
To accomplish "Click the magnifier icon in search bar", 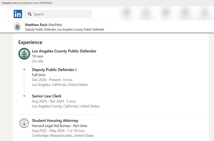I will [x=30, y=14].
